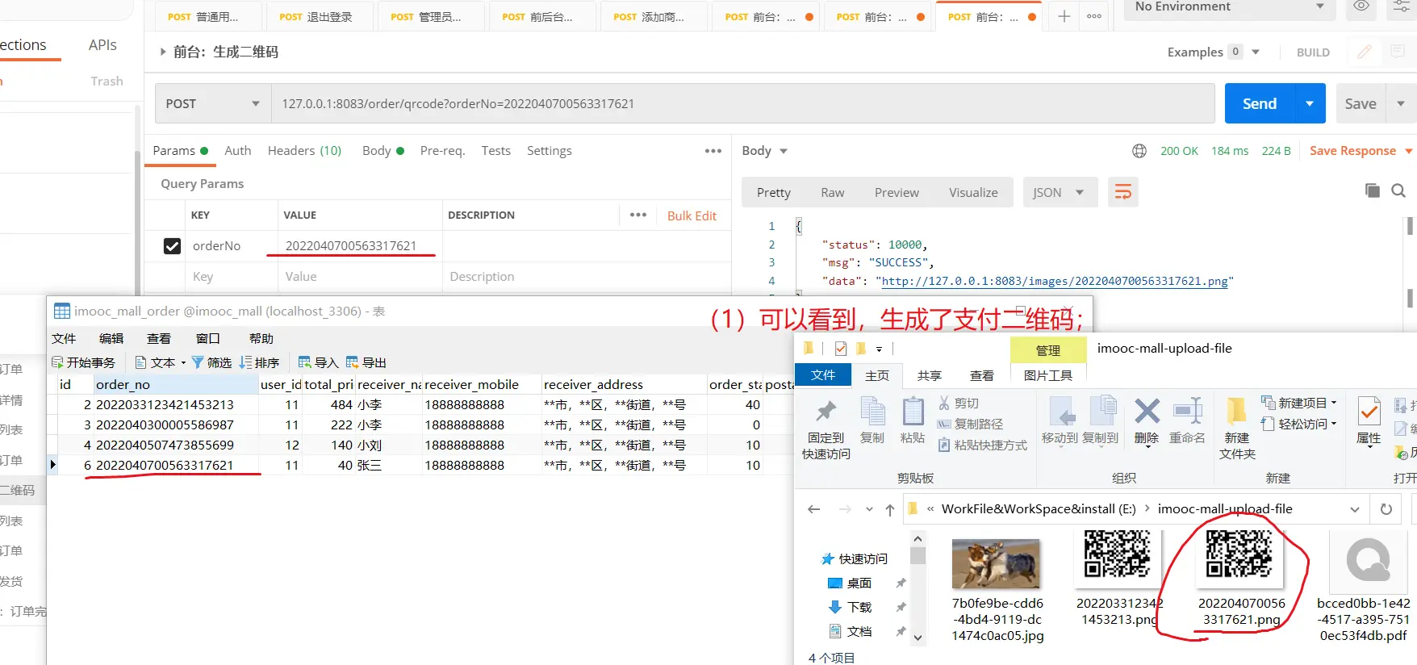Click the environment quick look eye icon
The width and height of the screenshot is (1417, 665).
click(1361, 6)
